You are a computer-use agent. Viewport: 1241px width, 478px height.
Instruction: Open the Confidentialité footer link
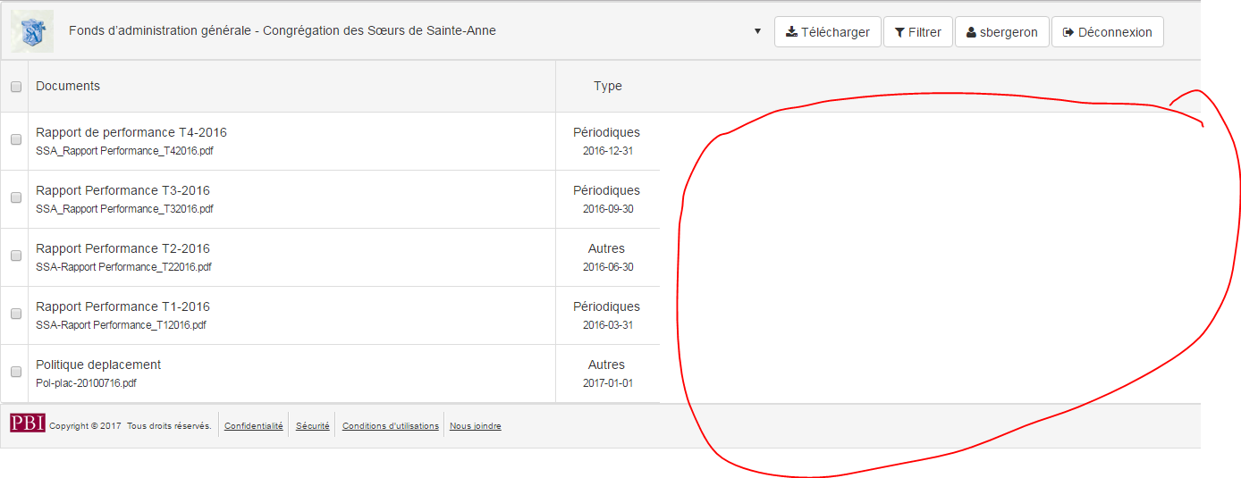tap(253, 426)
